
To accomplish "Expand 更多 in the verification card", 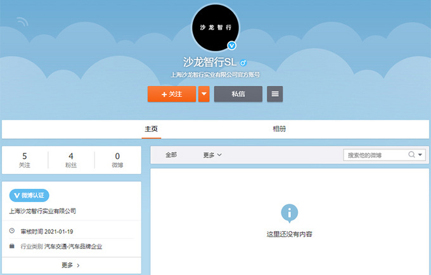I will click(70, 265).
